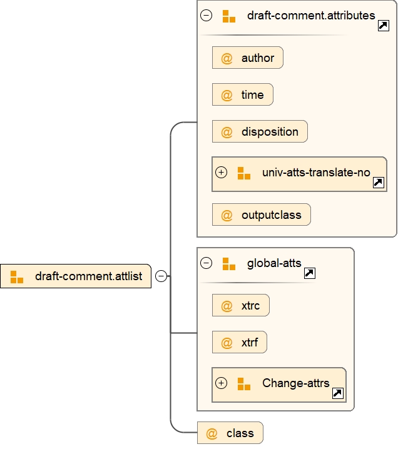Click the @ icon beside xtrc
Screen dimensions: 398x449
(227, 306)
